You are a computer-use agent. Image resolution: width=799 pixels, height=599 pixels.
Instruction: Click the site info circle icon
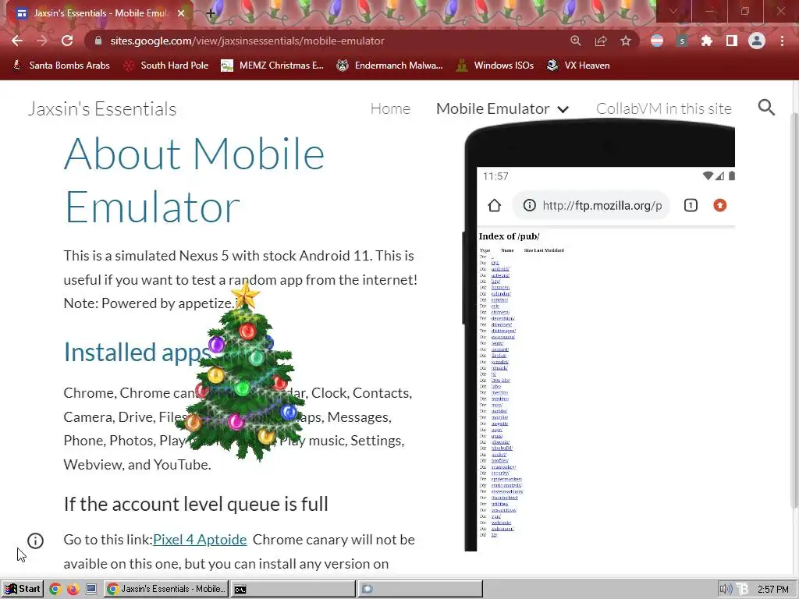coord(35,541)
